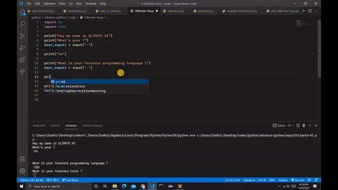Click the unsaved dot on Ultimate-AI.py tab
Screen dimensions: 338x190
pyautogui.click(x=157, y=11)
